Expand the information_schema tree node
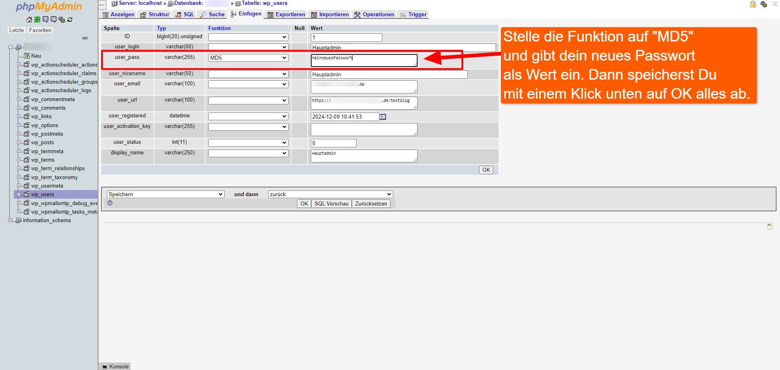780x370 pixels. pos(11,221)
